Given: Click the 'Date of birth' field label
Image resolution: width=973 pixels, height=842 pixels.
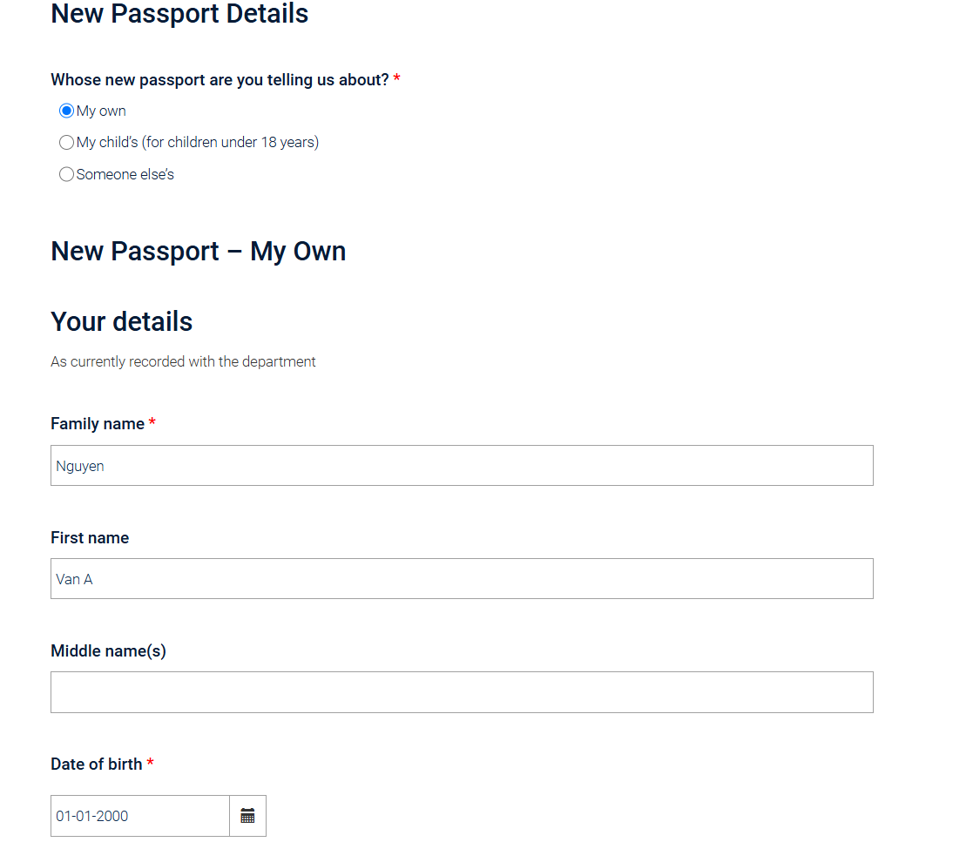Looking at the screenshot, I should click(96, 764).
